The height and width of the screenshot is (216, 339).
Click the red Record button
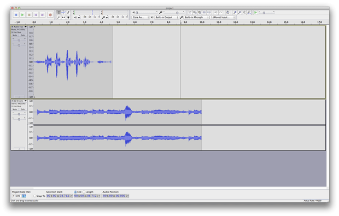point(50,15)
